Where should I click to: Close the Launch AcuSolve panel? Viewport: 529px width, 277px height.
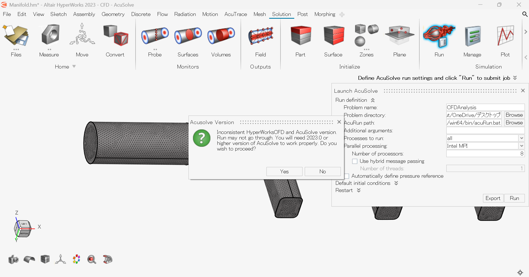[x=523, y=90]
